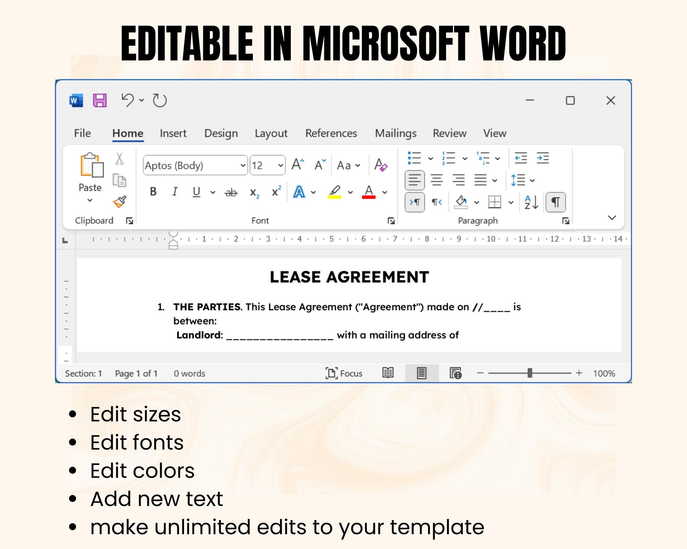Click the Copy icon
This screenshot has height=549, width=687.
click(119, 180)
